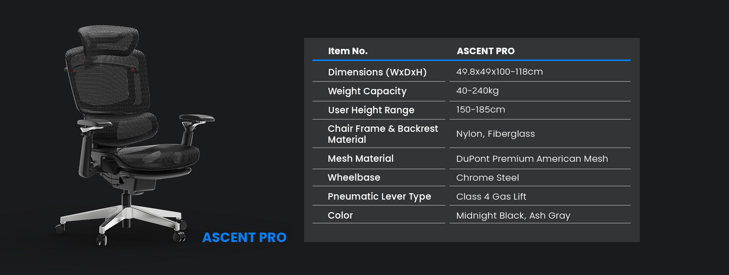The width and height of the screenshot is (729, 275).
Task: Select the Chair Frame & Backrest Material label
Action: coord(383,134)
